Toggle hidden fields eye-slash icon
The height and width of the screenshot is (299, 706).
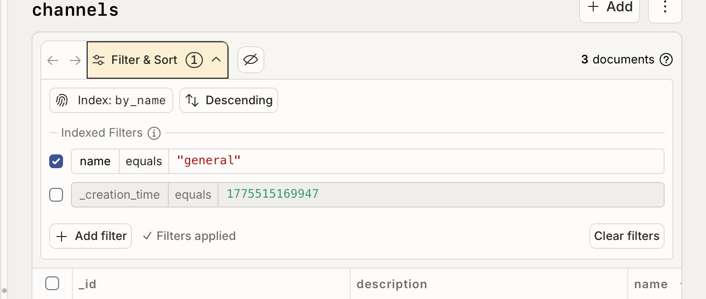(251, 60)
